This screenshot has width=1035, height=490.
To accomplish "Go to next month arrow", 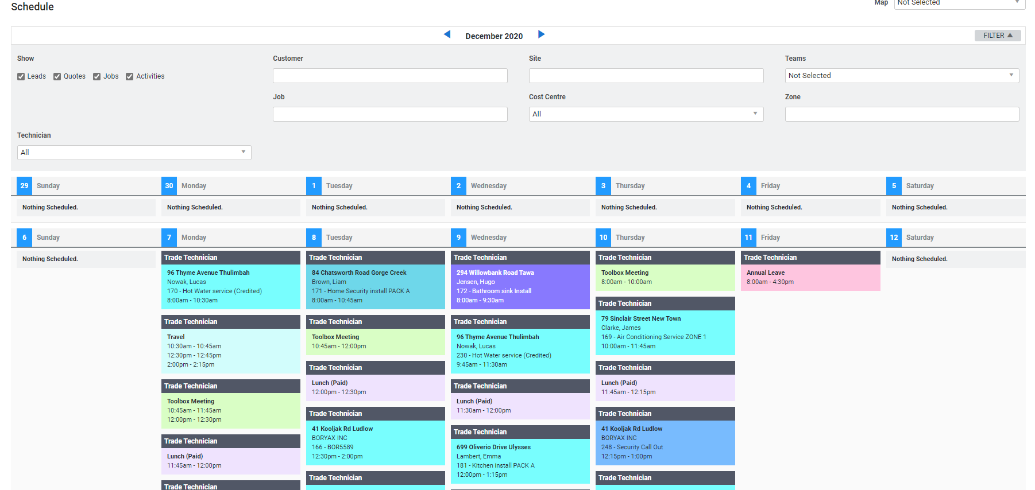I will click(x=541, y=34).
